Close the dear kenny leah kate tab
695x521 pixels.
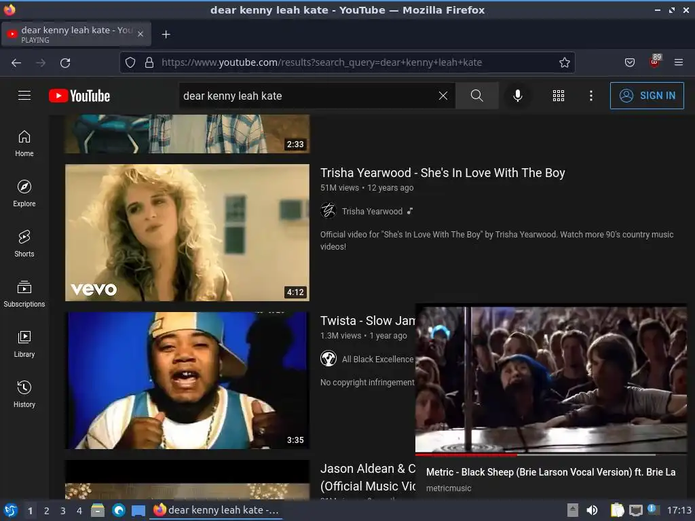point(140,34)
